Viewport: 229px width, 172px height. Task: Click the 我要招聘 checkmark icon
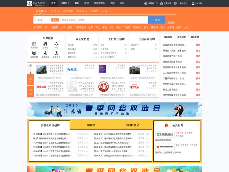pos(162,4)
